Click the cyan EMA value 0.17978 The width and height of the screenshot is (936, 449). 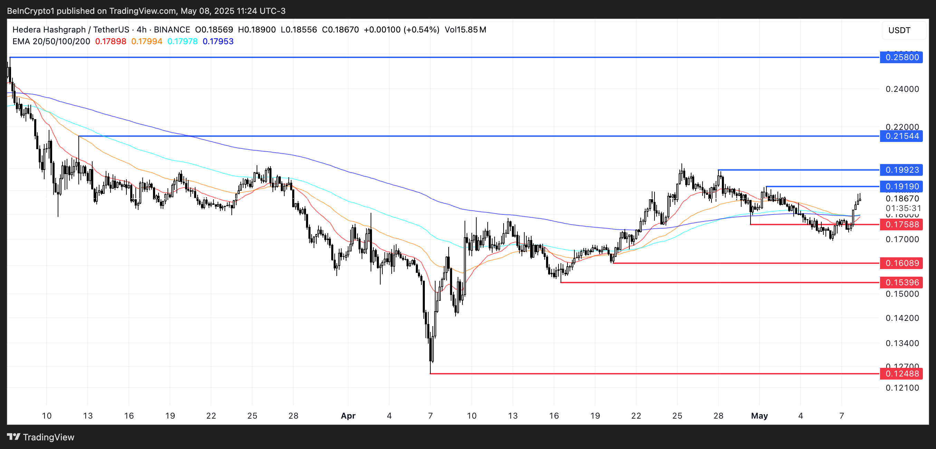click(x=182, y=41)
